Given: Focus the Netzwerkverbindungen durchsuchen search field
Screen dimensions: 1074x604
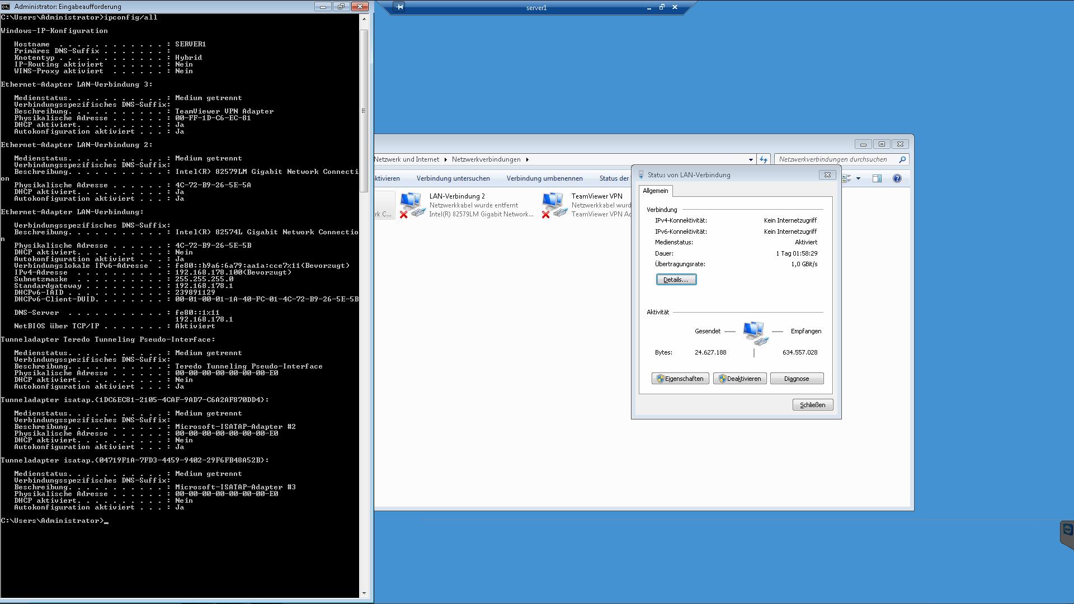Looking at the screenshot, I should pyautogui.click(x=836, y=159).
